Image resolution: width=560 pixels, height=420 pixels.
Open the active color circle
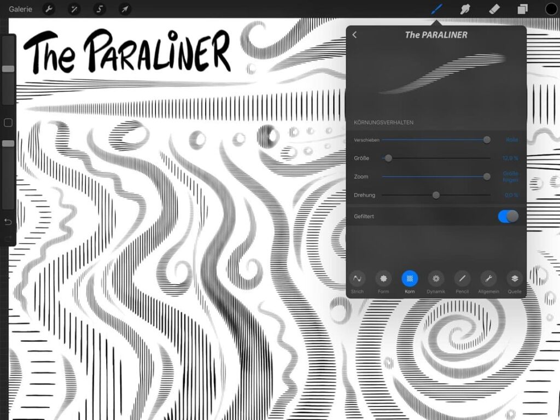[x=551, y=9]
